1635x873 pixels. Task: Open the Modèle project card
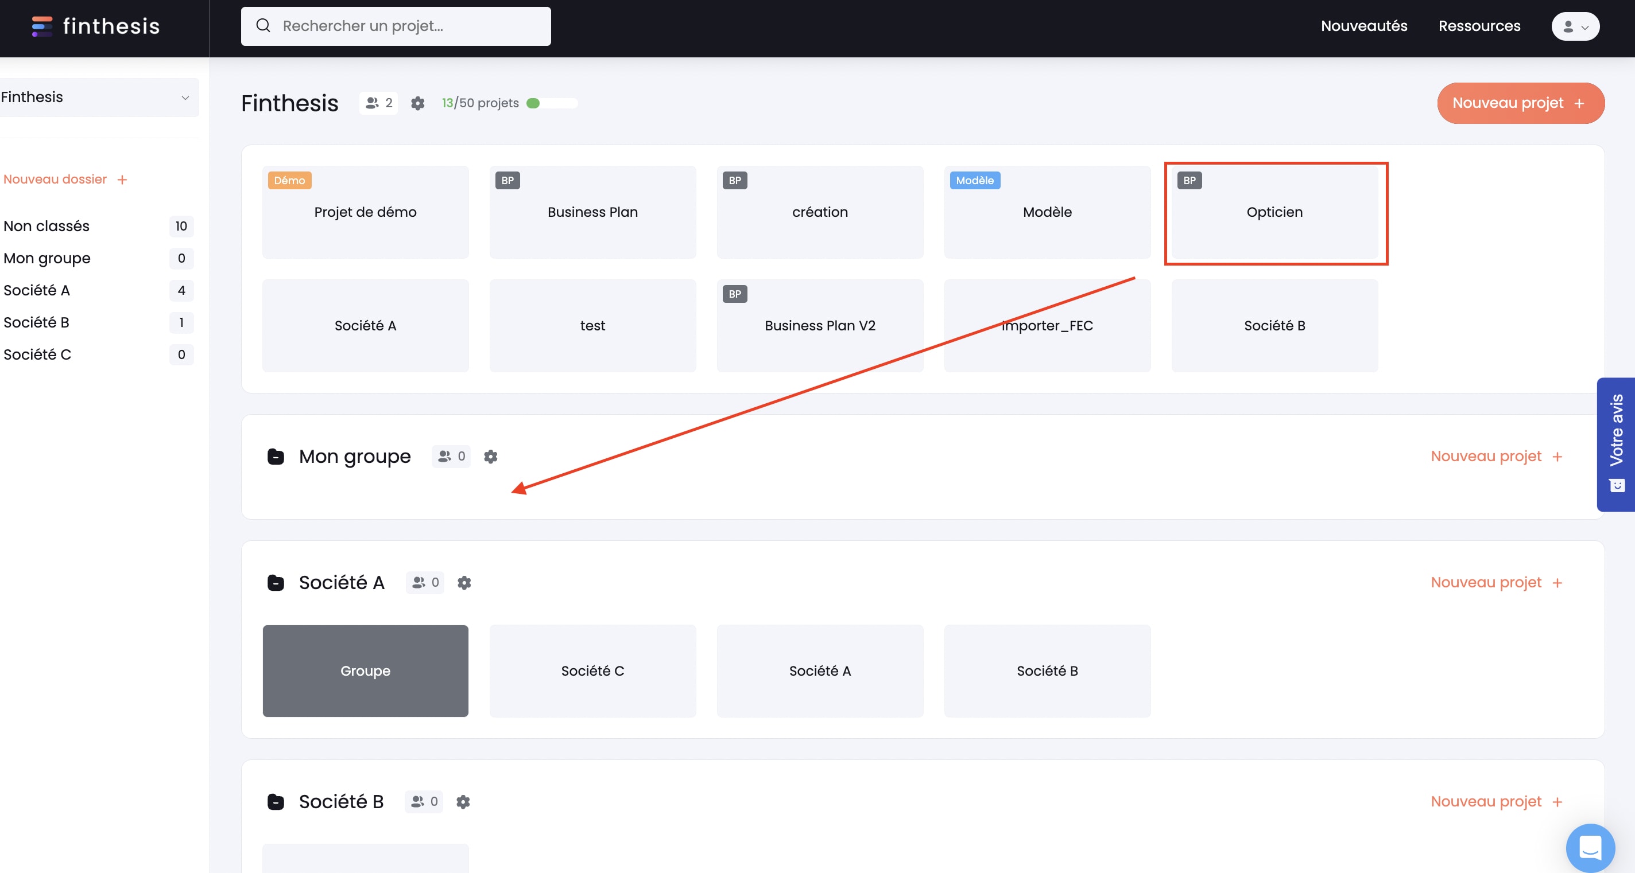point(1047,212)
